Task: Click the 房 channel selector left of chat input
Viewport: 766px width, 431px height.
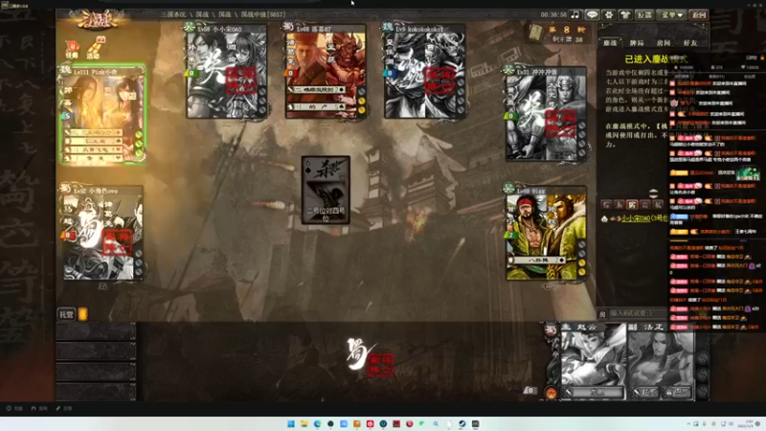Action: pyautogui.click(x=602, y=314)
